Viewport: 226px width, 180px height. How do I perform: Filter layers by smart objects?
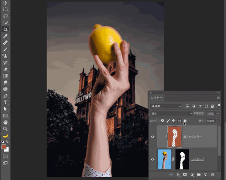coord(212,106)
